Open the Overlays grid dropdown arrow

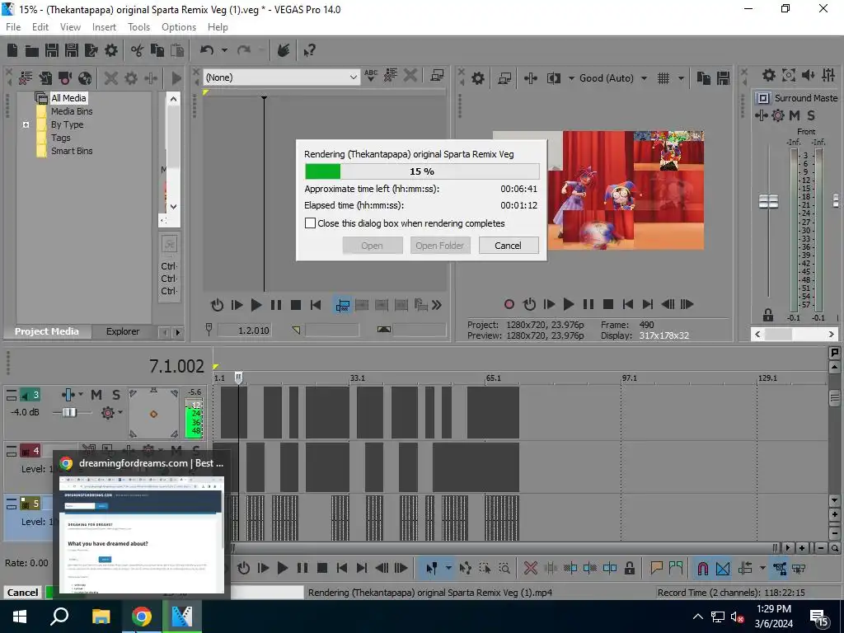point(681,78)
